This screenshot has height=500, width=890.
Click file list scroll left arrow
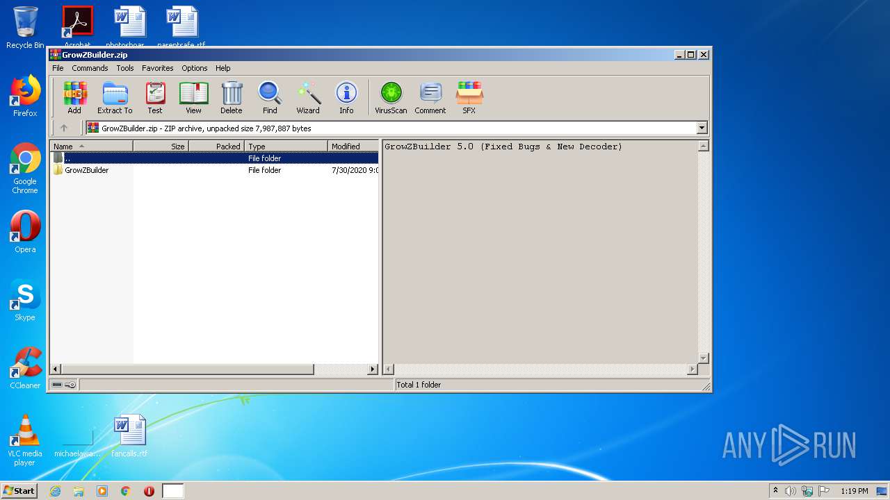[56, 369]
